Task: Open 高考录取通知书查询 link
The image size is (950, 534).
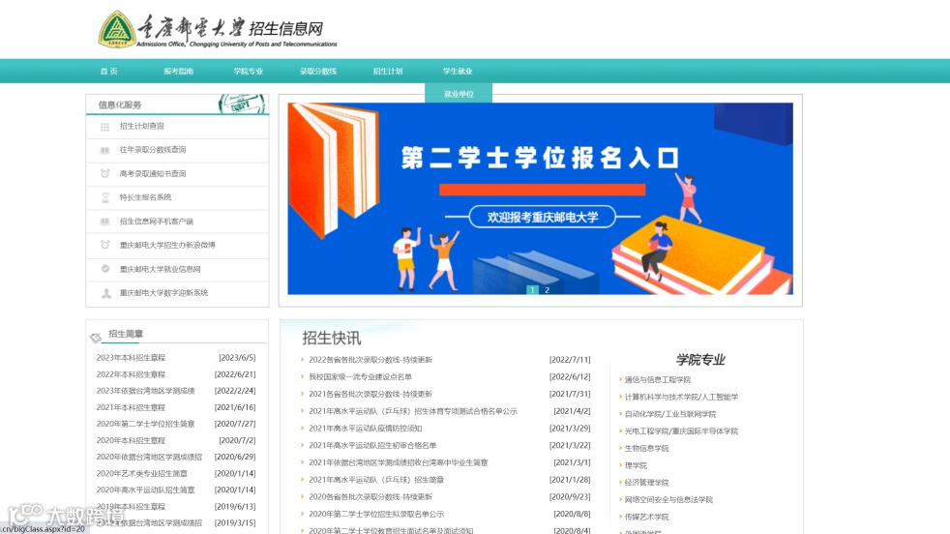Action: 153,173
